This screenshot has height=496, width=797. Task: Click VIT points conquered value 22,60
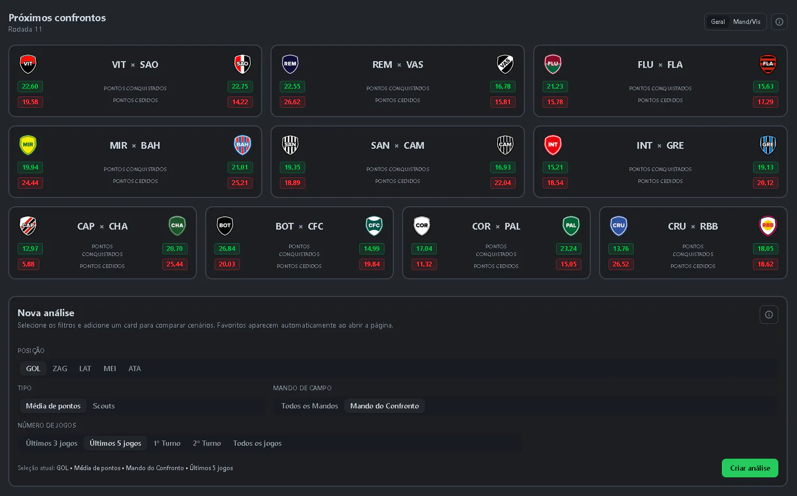pyautogui.click(x=30, y=87)
